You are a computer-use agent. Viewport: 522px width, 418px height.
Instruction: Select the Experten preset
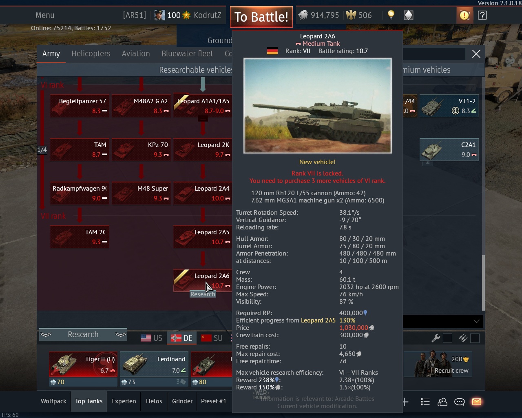124,401
